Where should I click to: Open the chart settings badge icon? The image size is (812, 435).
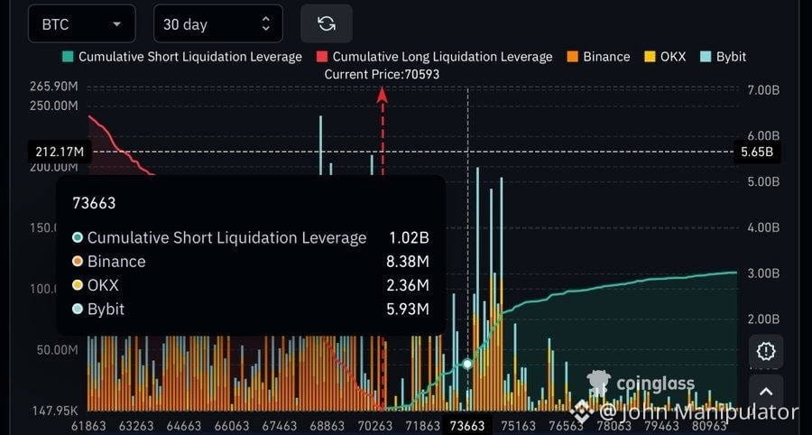click(766, 352)
